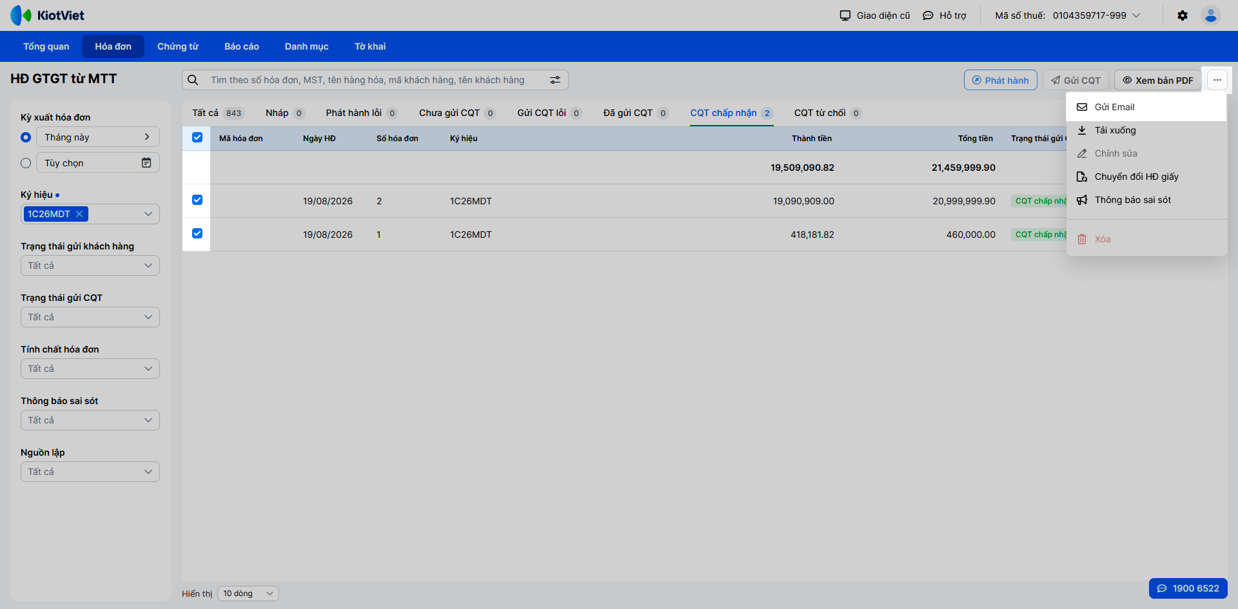Click the total amount 20,999,999.90 cell
This screenshot has width=1238, height=609.
(964, 201)
